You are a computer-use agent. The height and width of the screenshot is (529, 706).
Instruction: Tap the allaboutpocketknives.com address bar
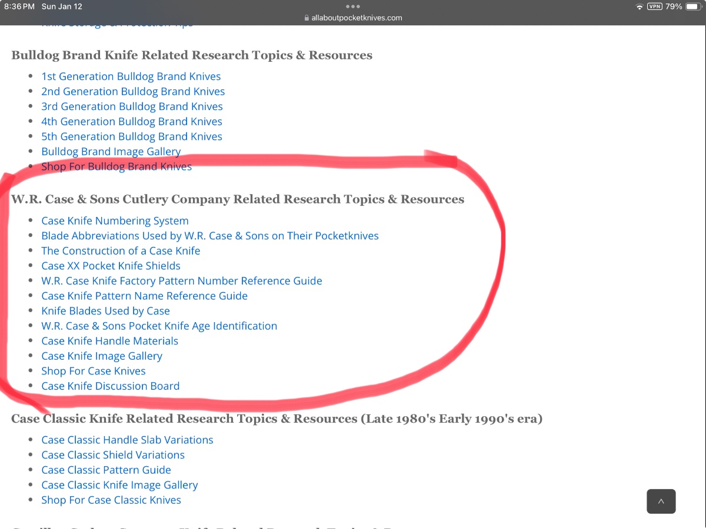pyautogui.click(x=353, y=18)
